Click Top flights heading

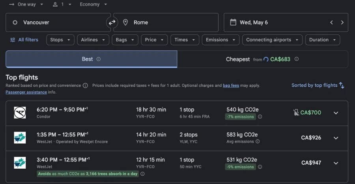(x=22, y=78)
